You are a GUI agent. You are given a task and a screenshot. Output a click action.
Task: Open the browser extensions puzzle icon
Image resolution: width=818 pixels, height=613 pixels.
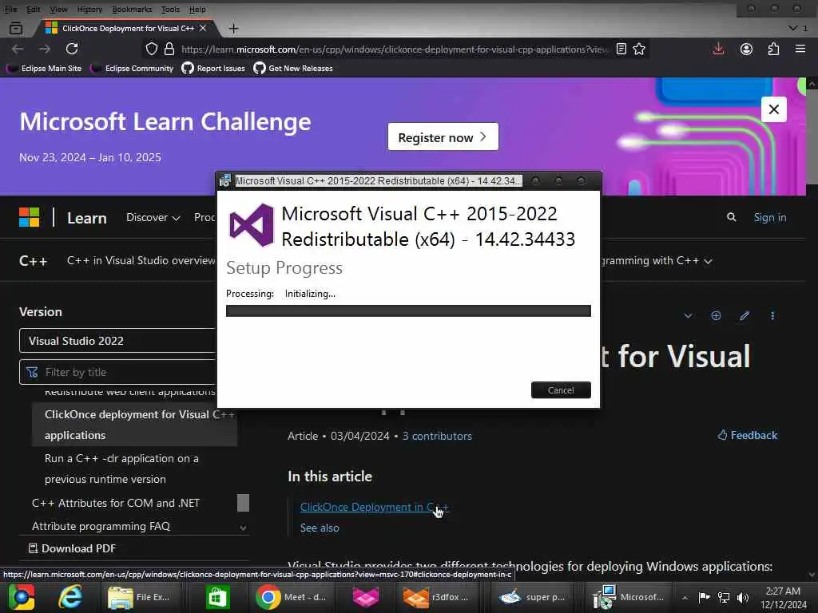tap(773, 49)
